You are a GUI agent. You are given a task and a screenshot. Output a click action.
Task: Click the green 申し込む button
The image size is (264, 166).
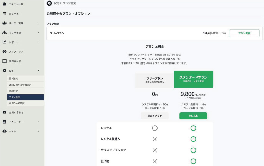[x=193, y=116]
